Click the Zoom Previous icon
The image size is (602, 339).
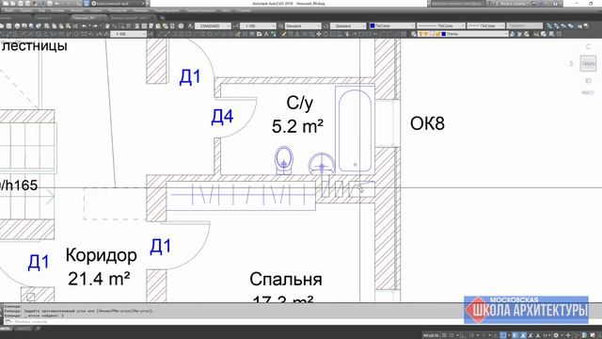click(x=129, y=25)
